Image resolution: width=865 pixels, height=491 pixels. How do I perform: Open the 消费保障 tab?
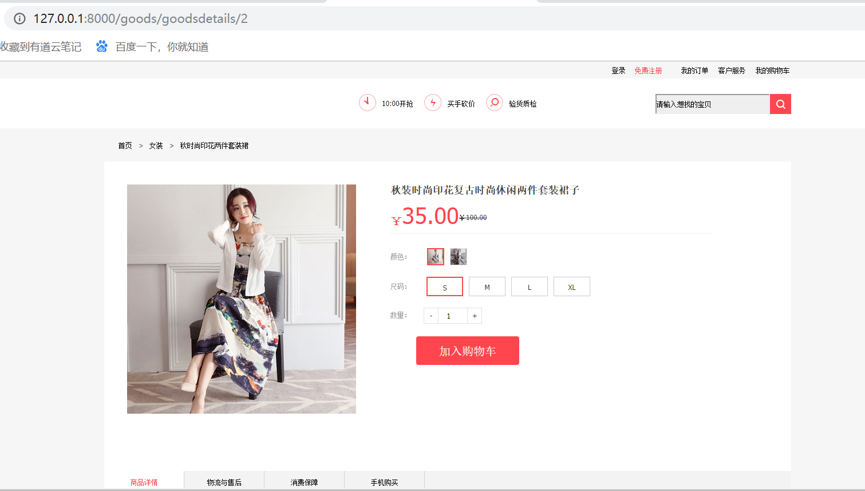coord(305,482)
